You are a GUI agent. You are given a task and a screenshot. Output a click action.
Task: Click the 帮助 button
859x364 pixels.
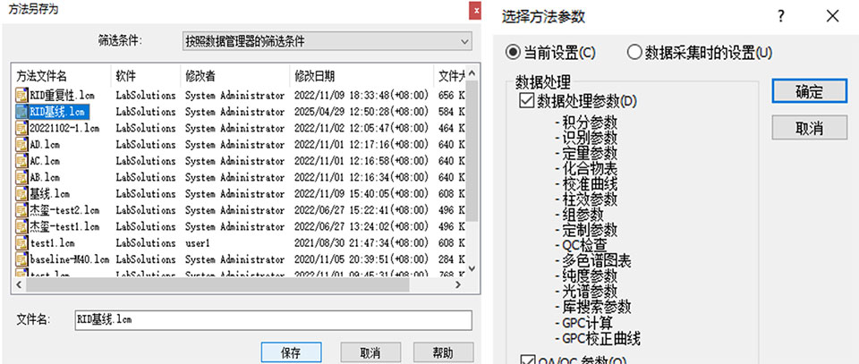point(442,351)
